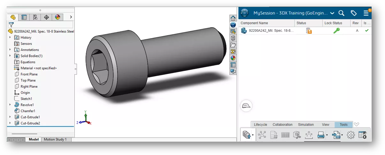Switch to the Lifecycle tab
Viewport: 385px width, 155px height.
click(260, 125)
